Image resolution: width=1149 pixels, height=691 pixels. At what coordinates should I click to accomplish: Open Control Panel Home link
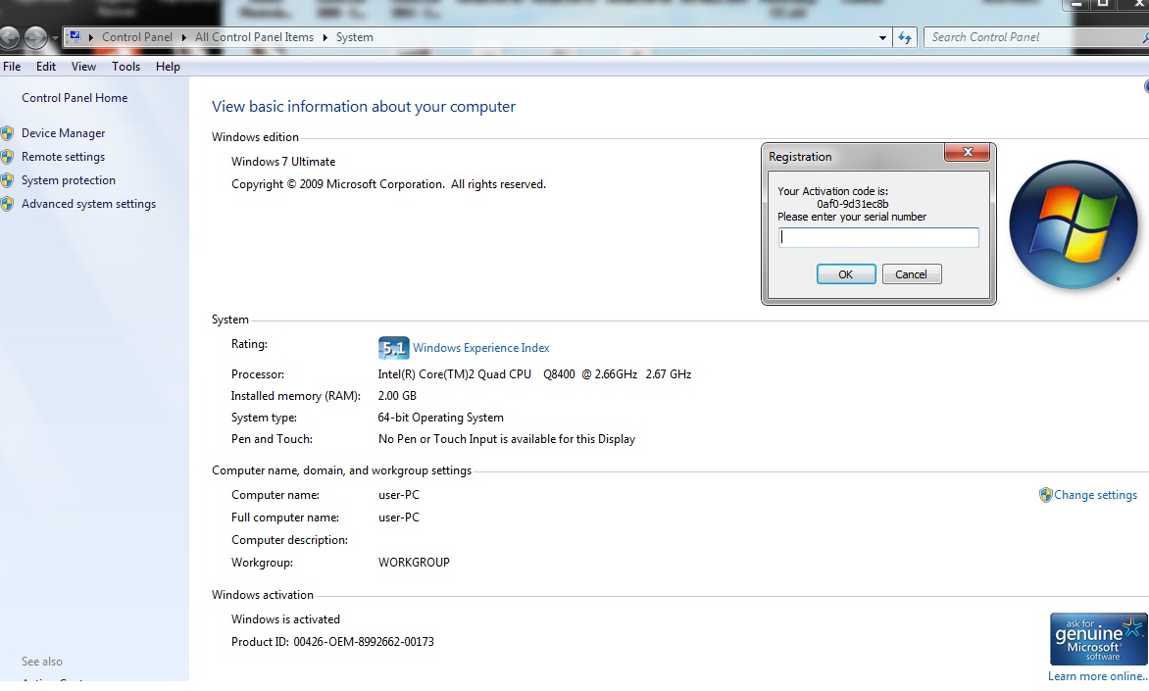click(75, 98)
